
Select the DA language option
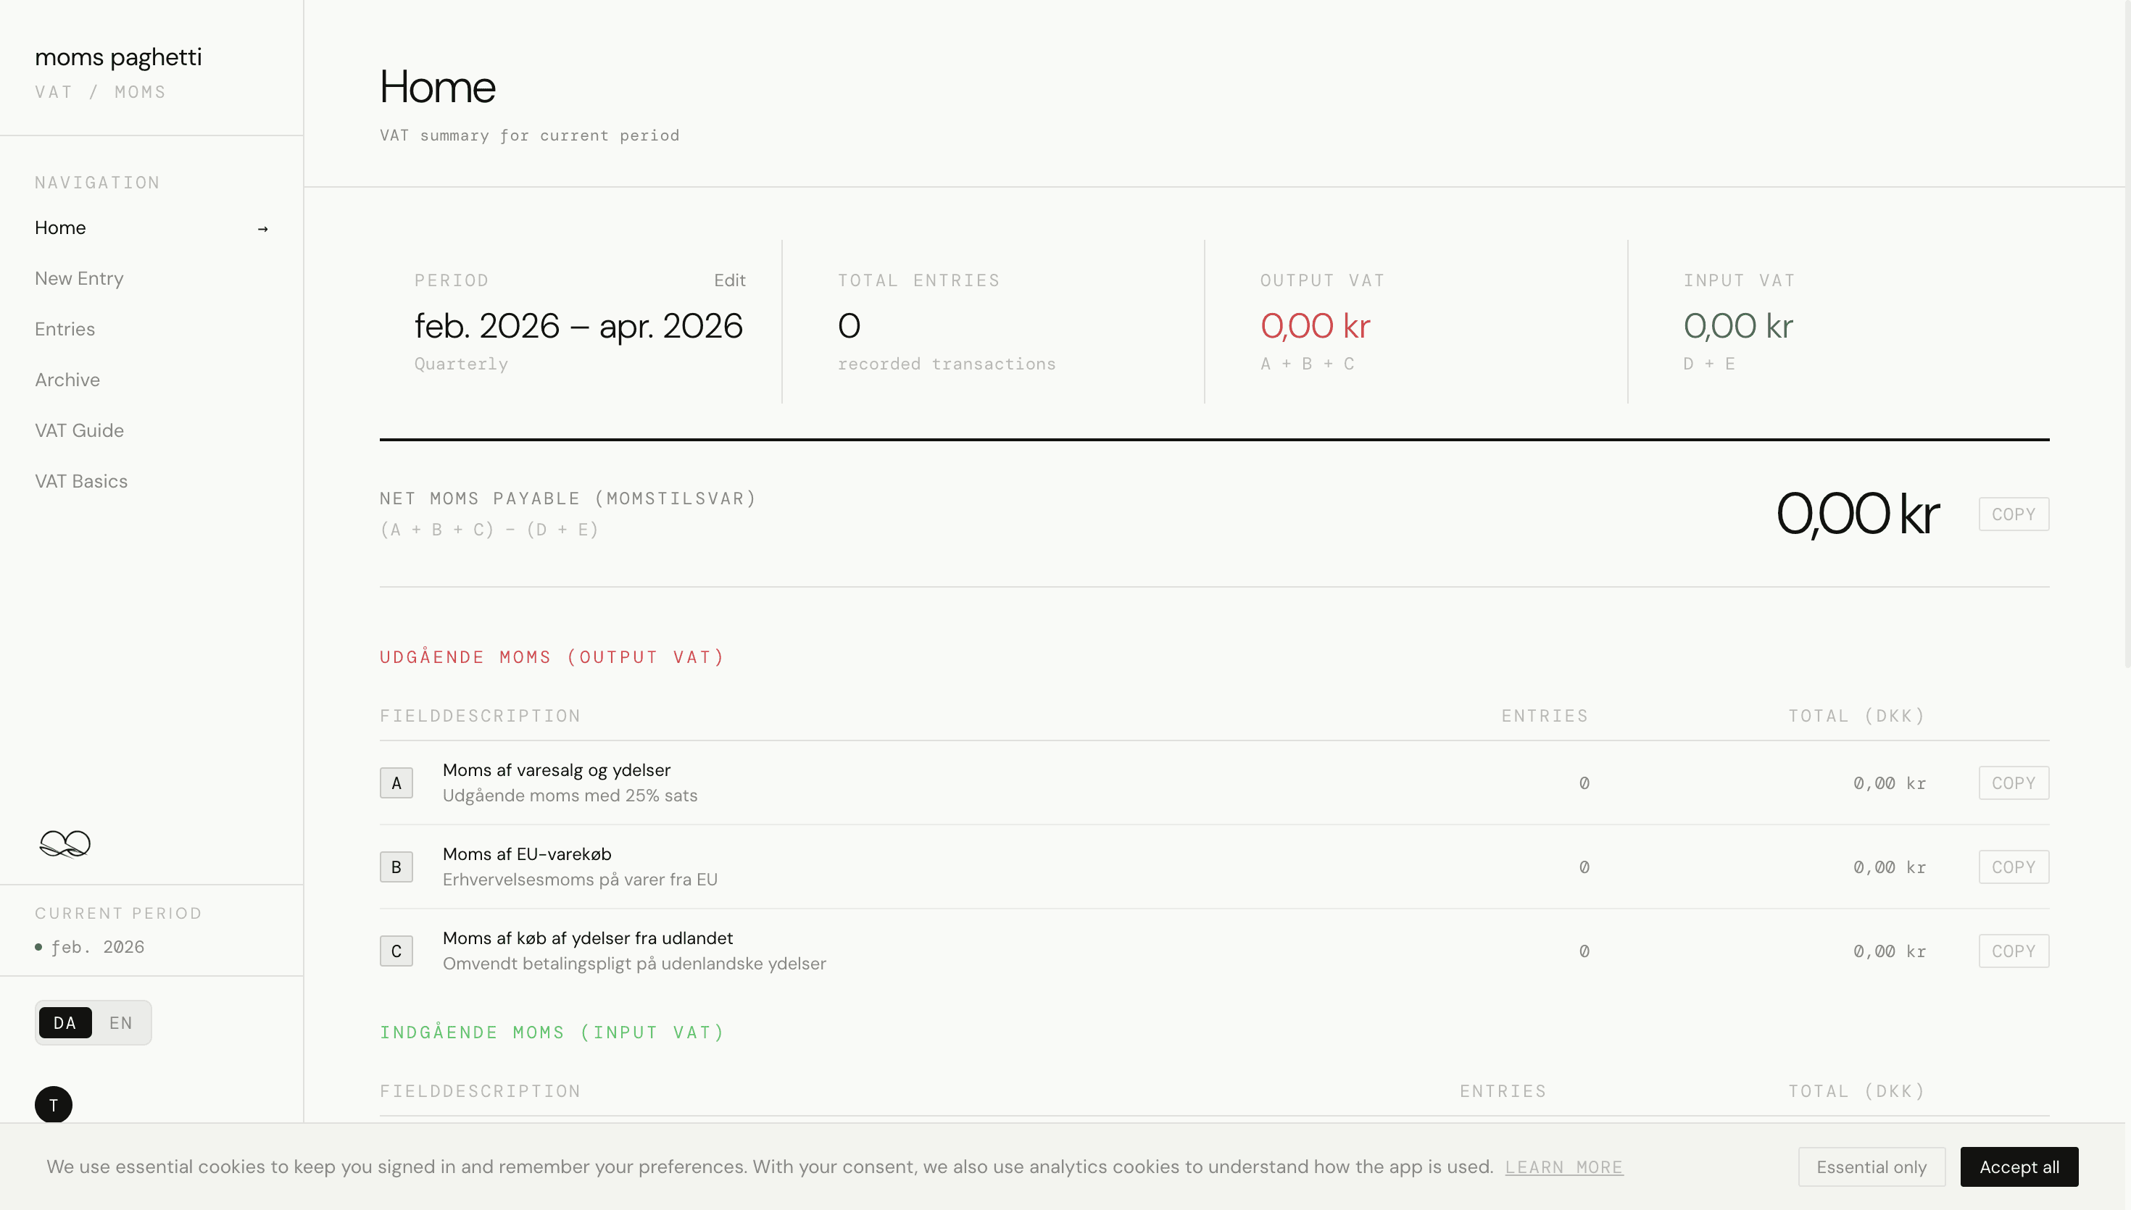(x=65, y=1023)
